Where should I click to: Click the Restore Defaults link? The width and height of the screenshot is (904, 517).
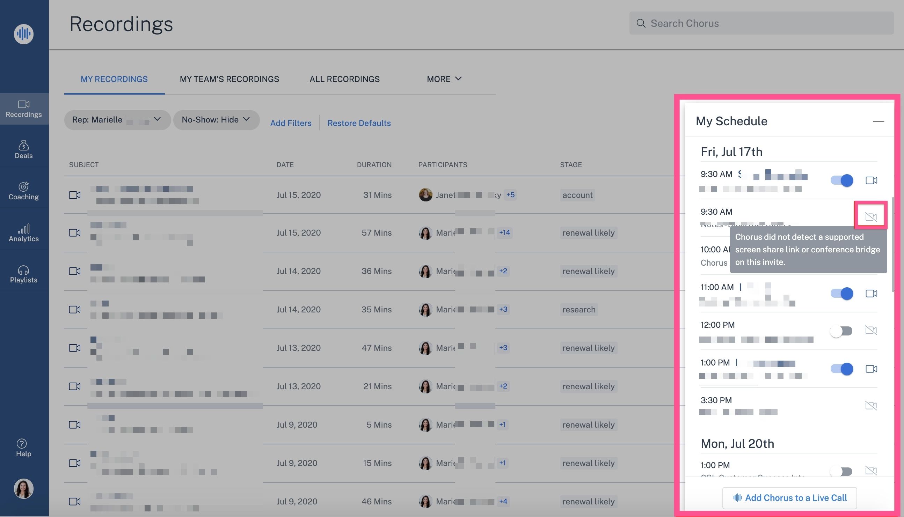click(x=359, y=123)
